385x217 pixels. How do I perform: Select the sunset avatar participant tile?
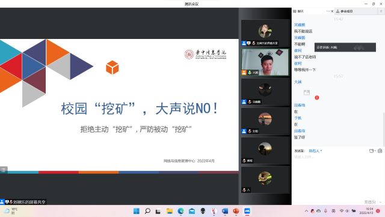(x=265, y=121)
